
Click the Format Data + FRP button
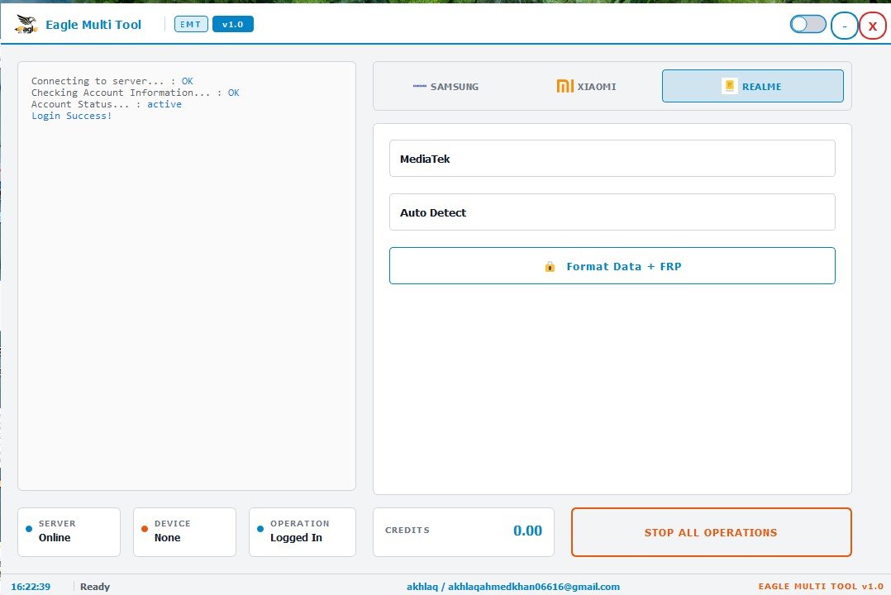click(612, 266)
